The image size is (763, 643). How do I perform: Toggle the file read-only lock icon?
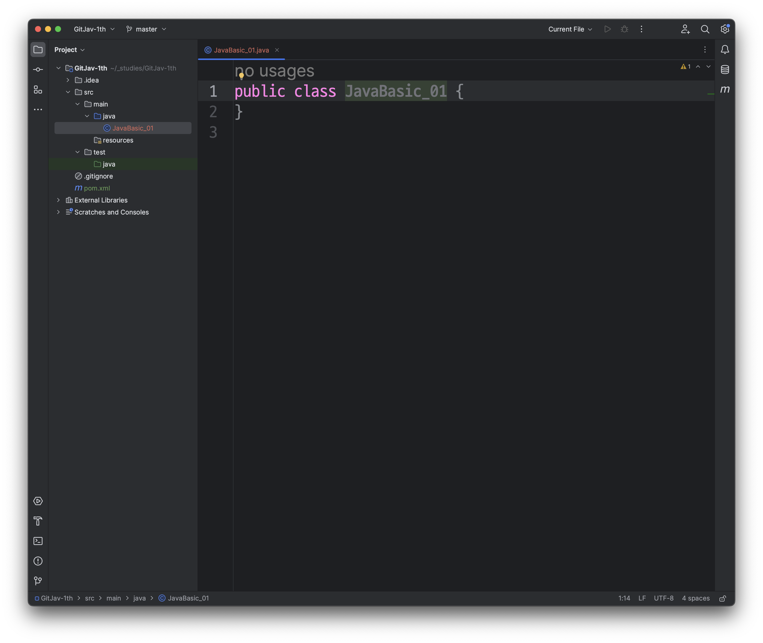[722, 598]
